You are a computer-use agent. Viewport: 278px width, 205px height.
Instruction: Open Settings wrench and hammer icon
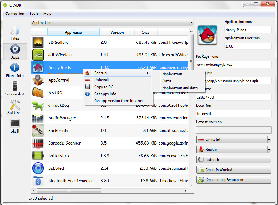coord(15,105)
